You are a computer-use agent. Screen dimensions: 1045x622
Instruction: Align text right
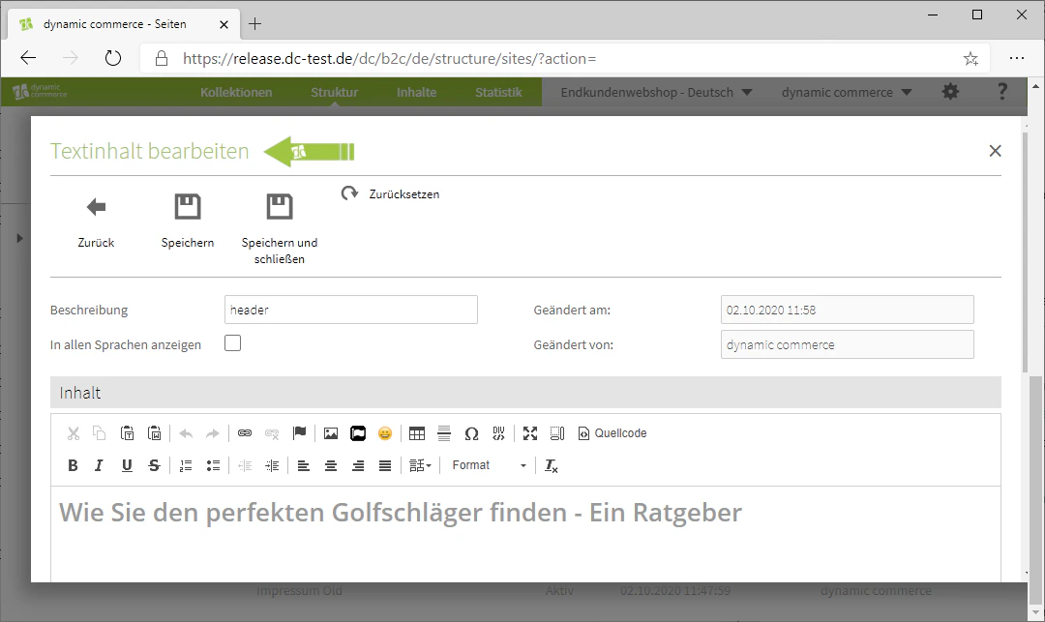coord(358,465)
